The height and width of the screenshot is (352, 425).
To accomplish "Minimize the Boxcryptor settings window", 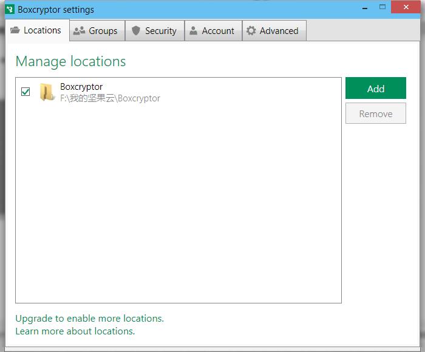I will pyautogui.click(x=364, y=8).
